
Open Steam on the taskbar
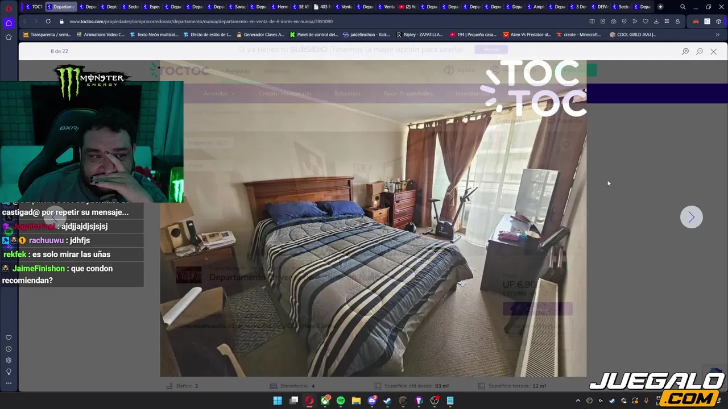(x=387, y=400)
